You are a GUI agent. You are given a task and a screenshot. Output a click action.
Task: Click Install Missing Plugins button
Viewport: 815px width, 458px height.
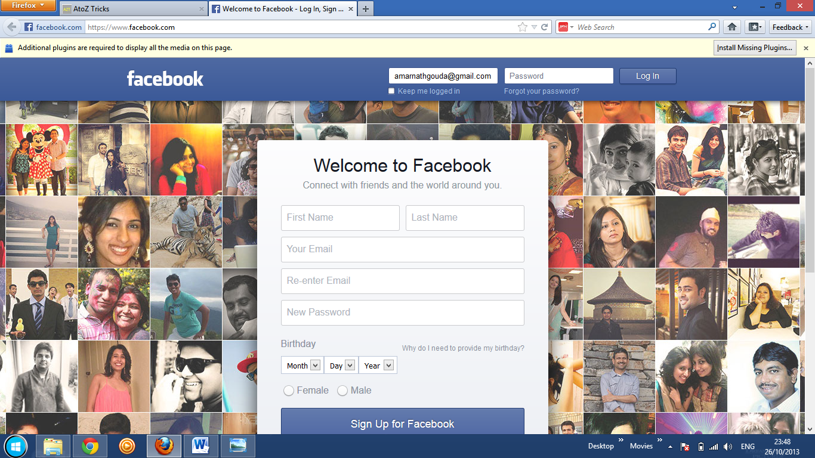coord(755,48)
